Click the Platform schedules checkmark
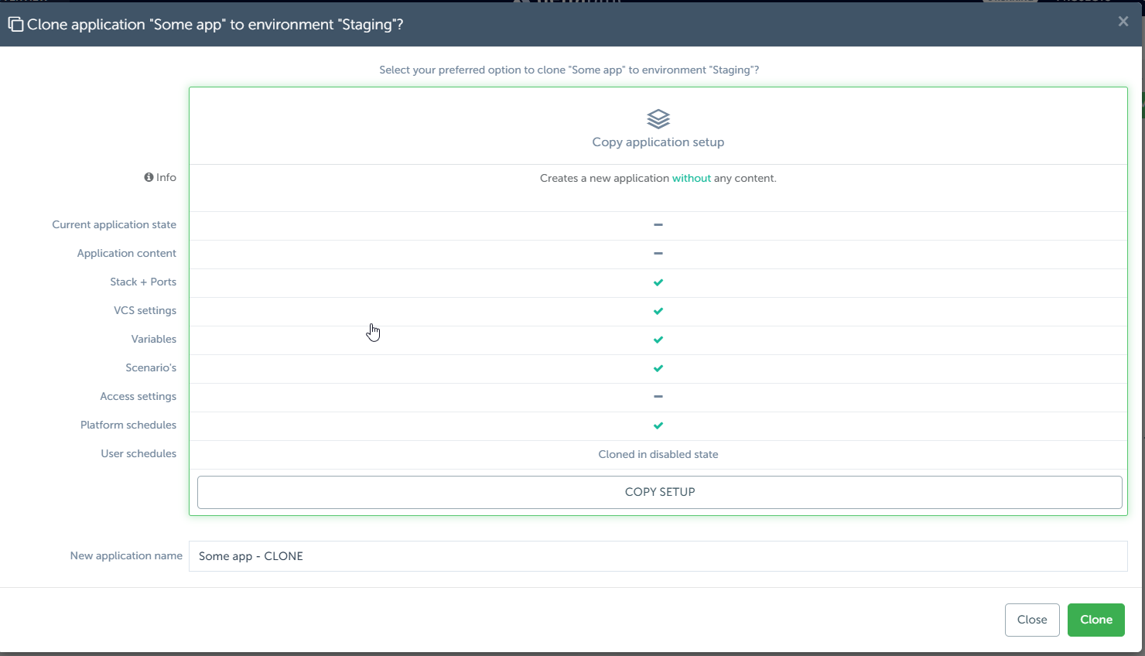 point(658,425)
